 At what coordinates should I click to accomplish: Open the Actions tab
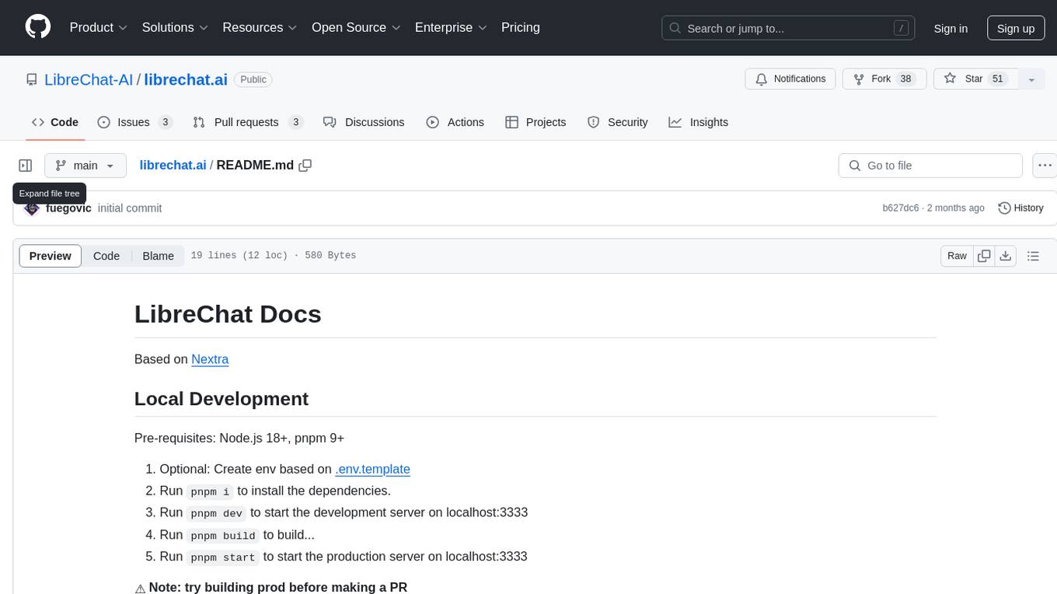pos(455,122)
